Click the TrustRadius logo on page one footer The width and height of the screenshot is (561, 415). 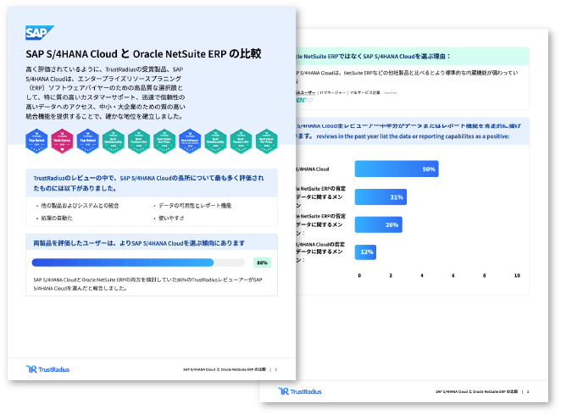pyautogui.click(x=47, y=369)
